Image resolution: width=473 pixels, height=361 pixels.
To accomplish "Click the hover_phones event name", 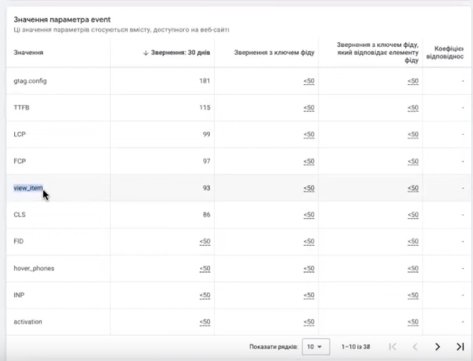I will pos(34,268).
